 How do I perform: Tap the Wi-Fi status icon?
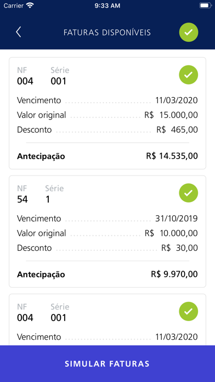(x=30, y=5)
